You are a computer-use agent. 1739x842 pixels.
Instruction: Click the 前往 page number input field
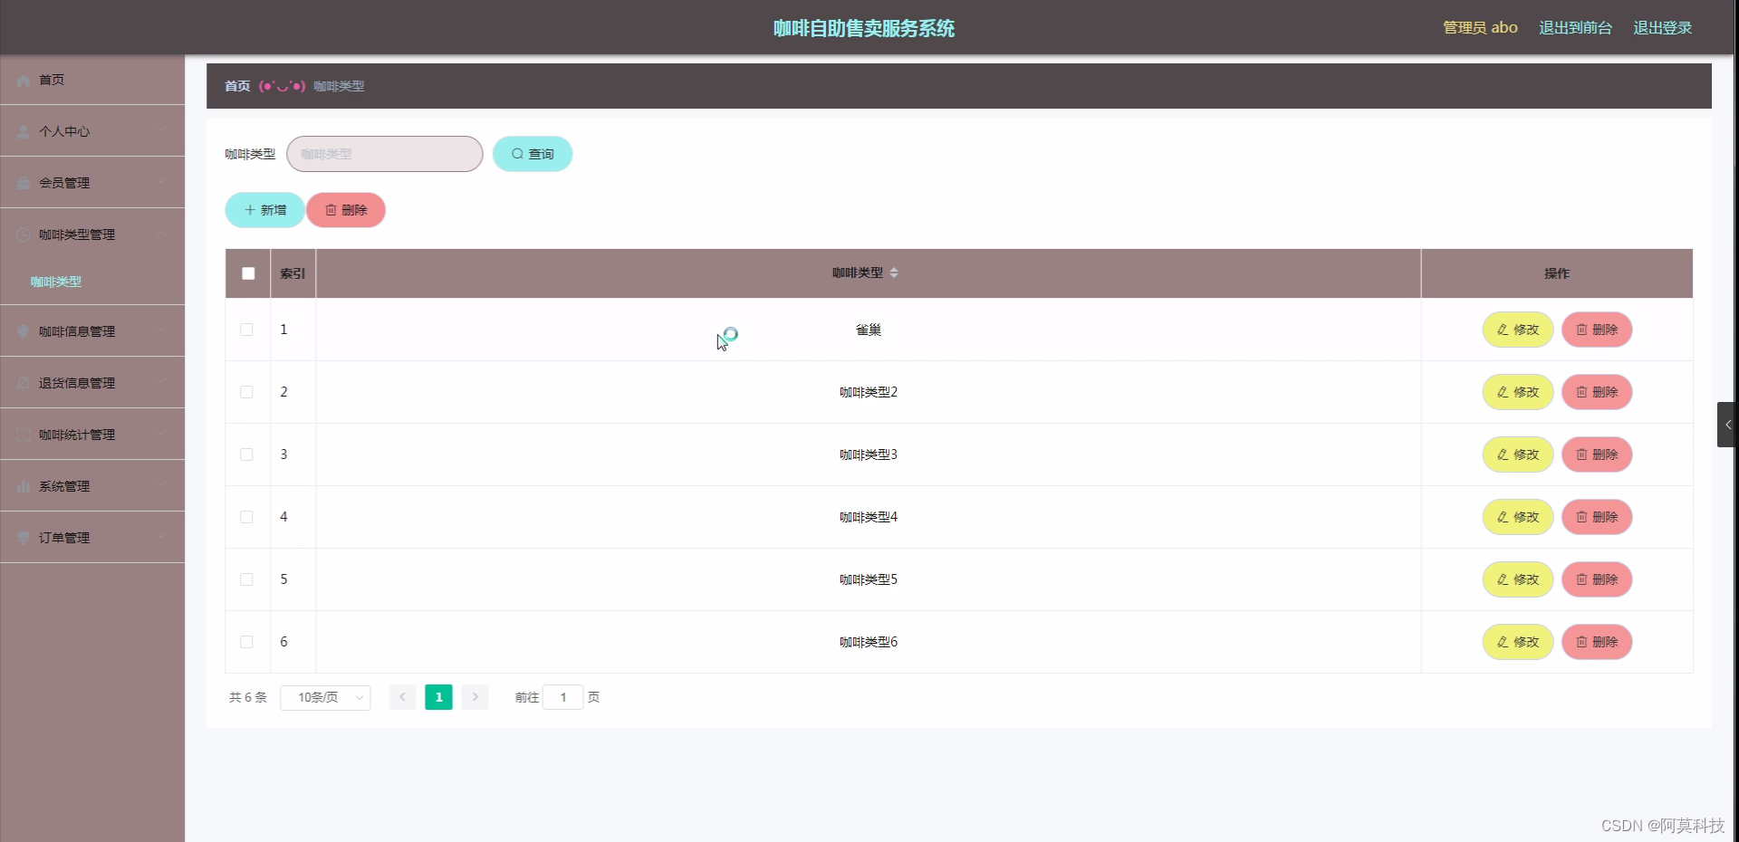[x=563, y=697]
